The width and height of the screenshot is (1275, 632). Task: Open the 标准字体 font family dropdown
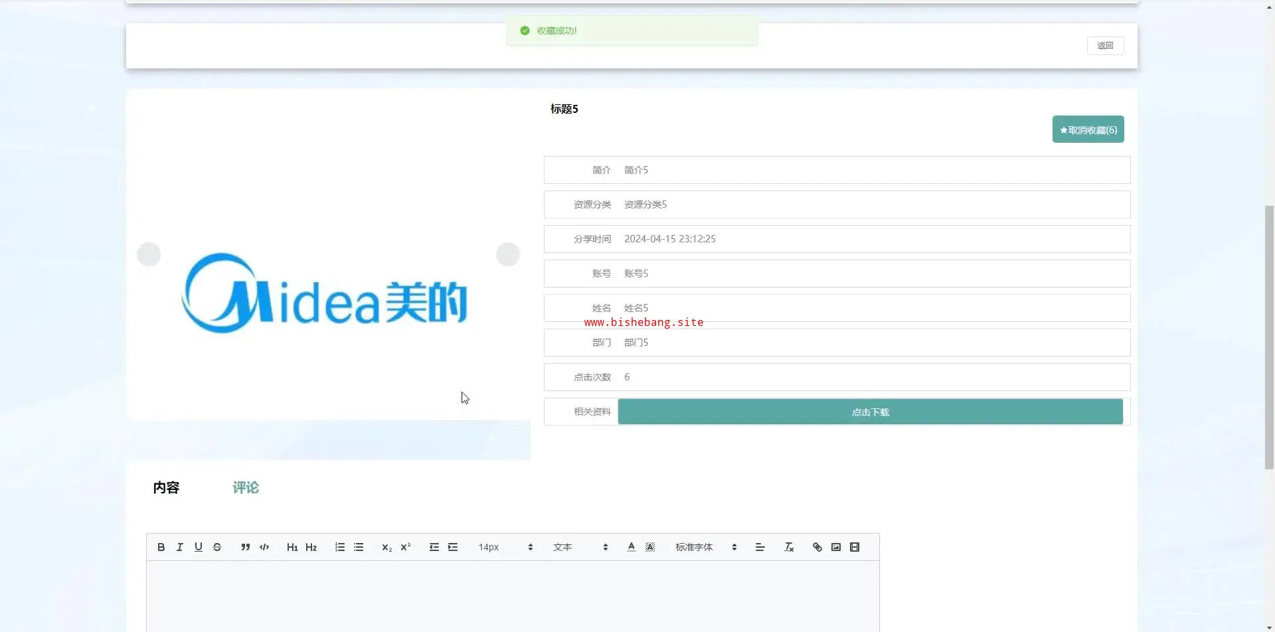[707, 547]
